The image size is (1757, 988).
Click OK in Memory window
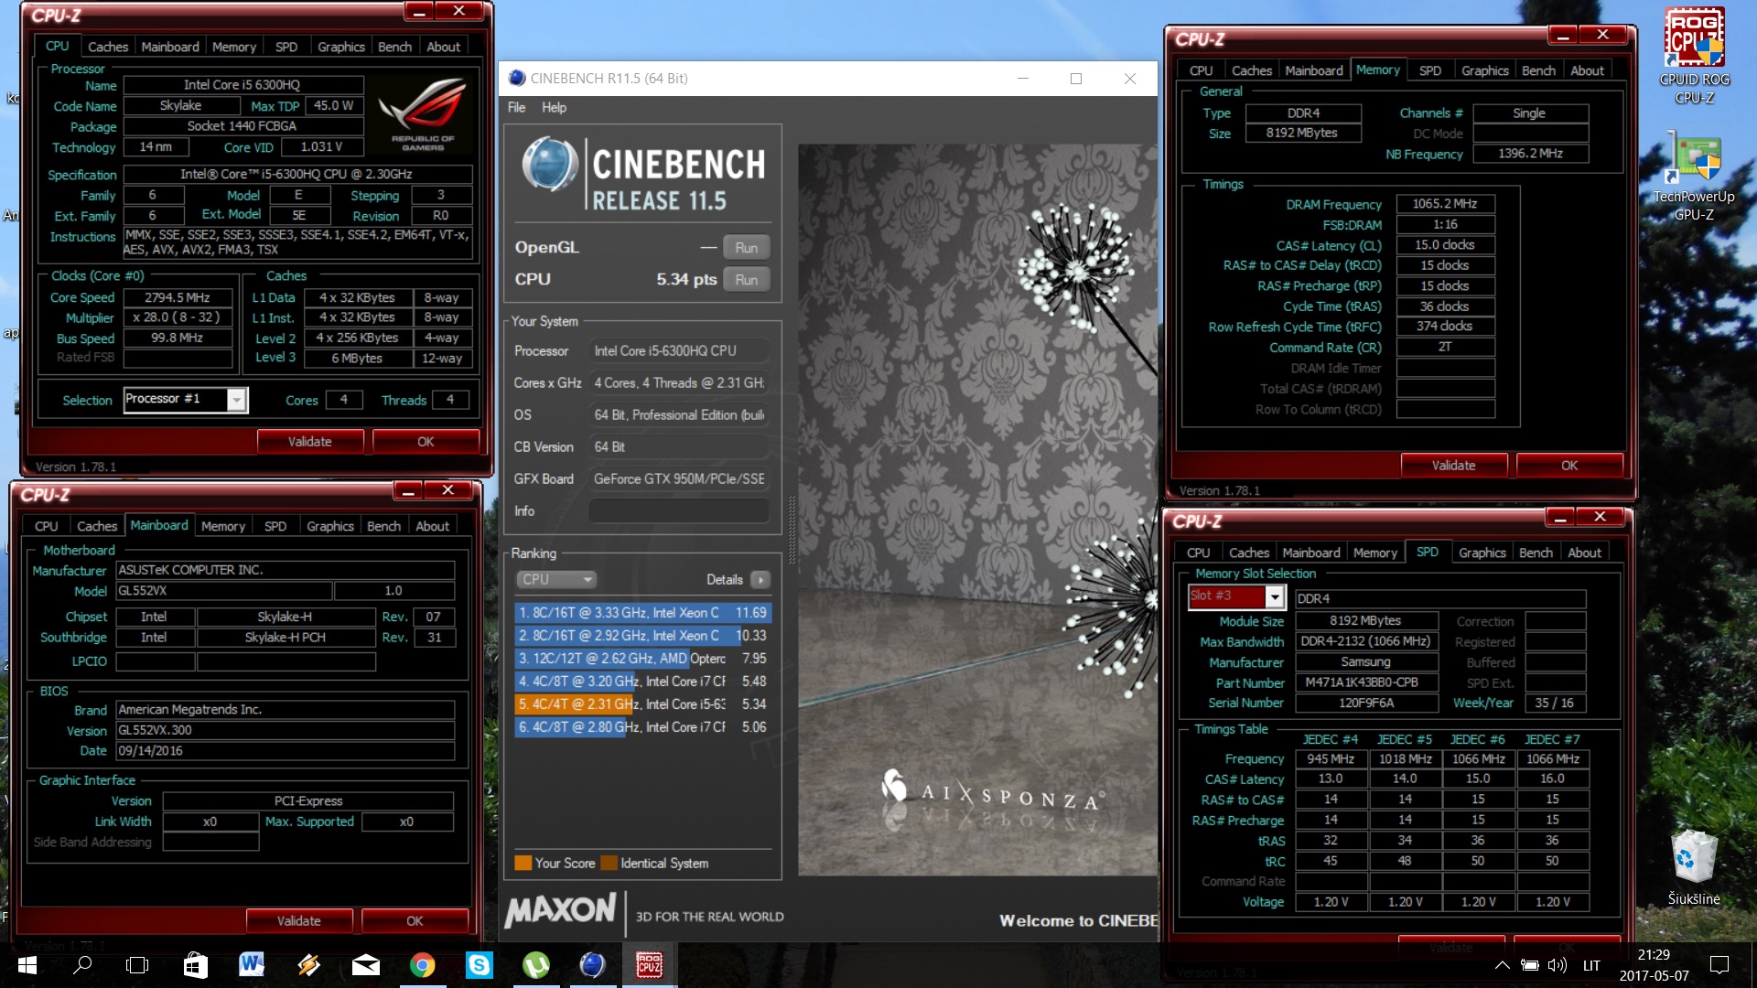pyautogui.click(x=1569, y=466)
